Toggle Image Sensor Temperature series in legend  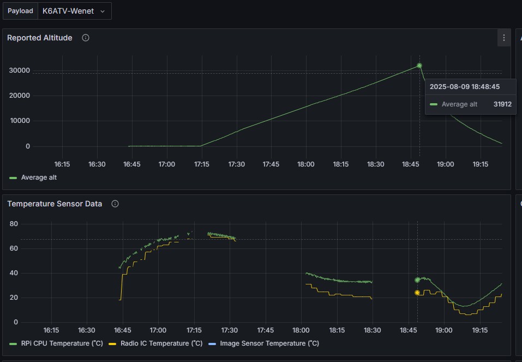(269, 343)
